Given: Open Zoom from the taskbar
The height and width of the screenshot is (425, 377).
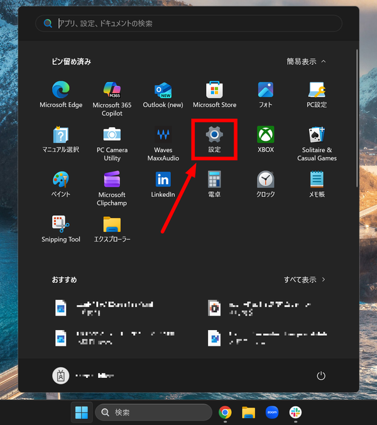Looking at the screenshot, I should coord(272,412).
